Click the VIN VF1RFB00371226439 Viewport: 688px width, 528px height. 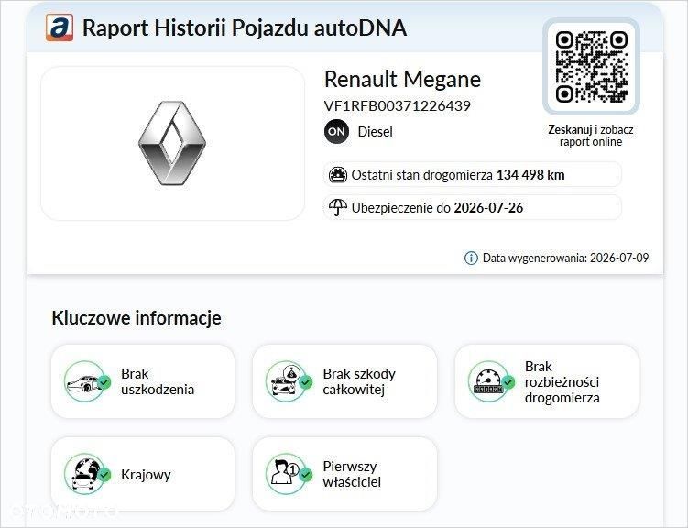397,105
